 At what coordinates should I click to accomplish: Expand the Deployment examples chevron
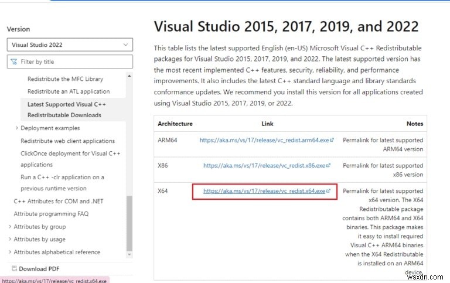pos(16,128)
